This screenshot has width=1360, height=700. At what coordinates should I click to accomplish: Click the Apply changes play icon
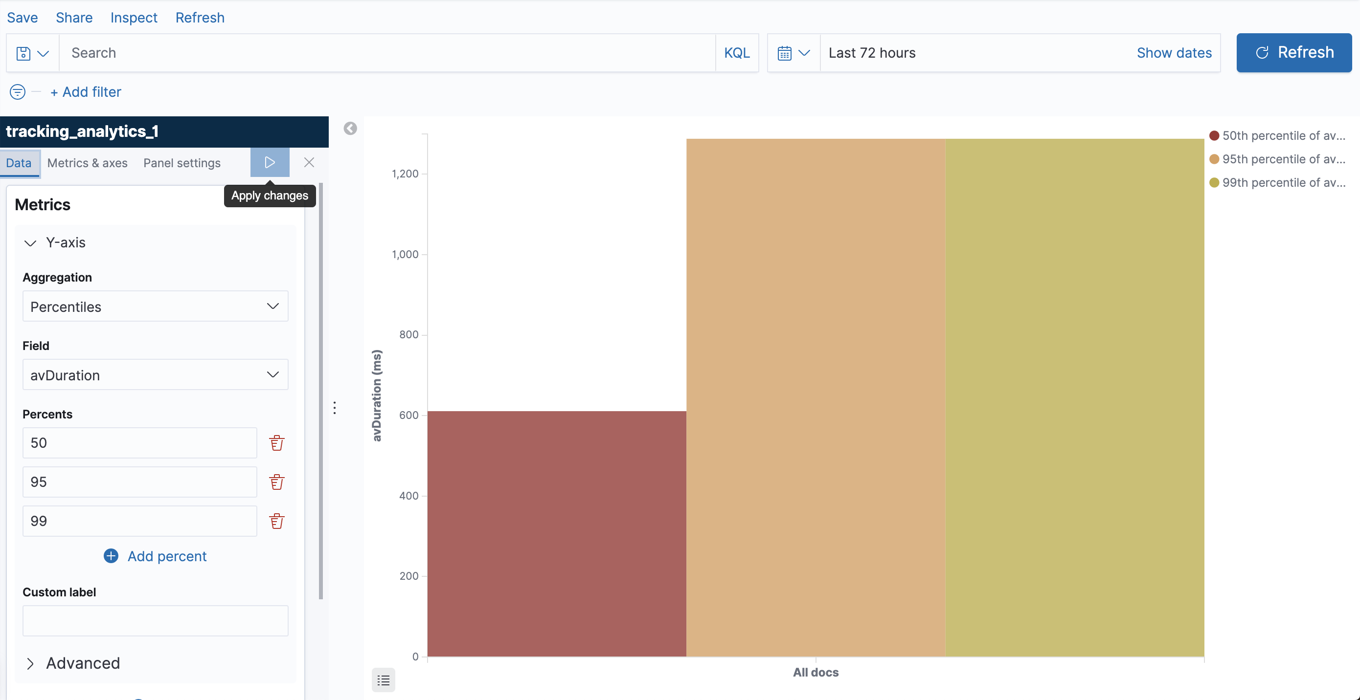[269, 162]
